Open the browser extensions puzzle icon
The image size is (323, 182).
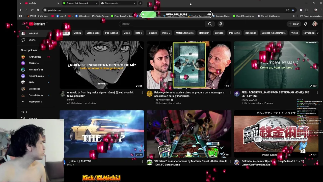[307, 10]
